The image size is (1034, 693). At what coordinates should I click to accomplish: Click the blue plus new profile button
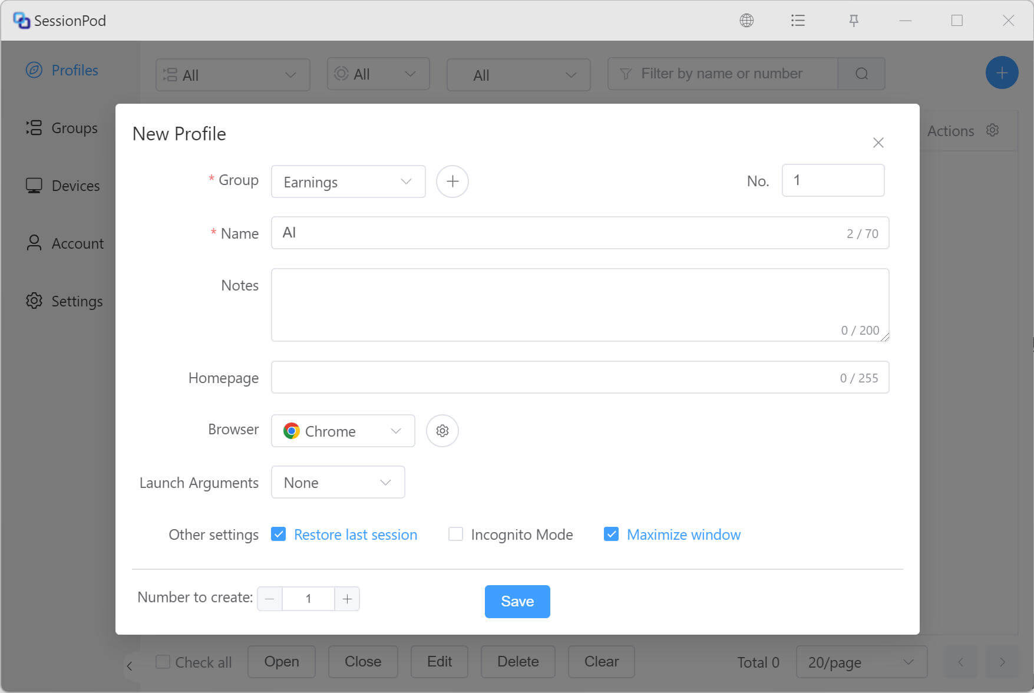[x=1002, y=73]
